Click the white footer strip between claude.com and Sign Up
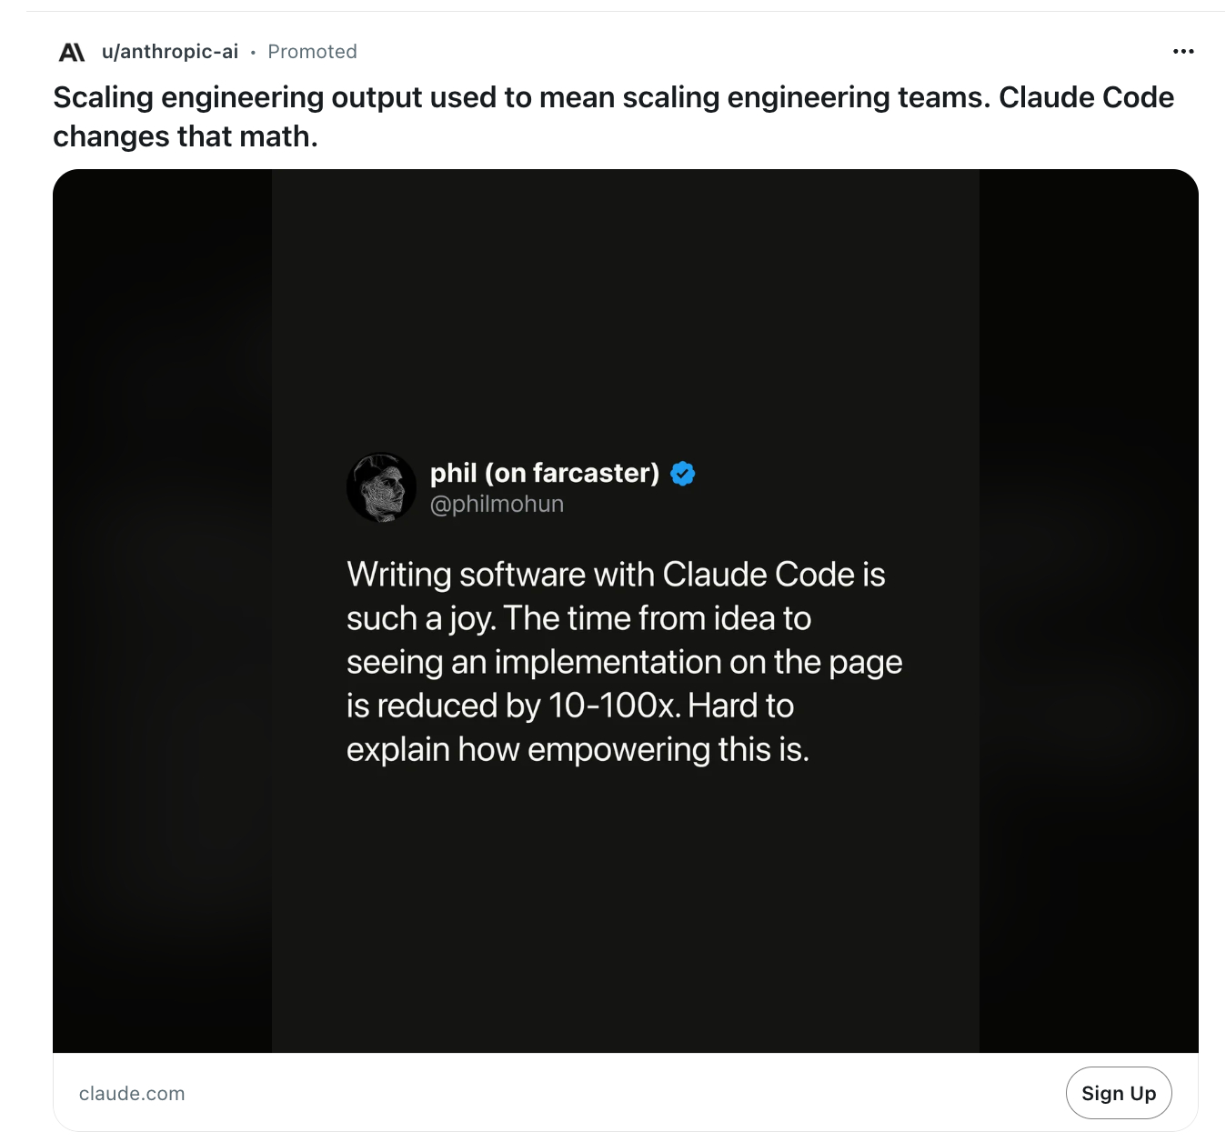Viewport: 1226px width, 1142px height. [626, 1093]
